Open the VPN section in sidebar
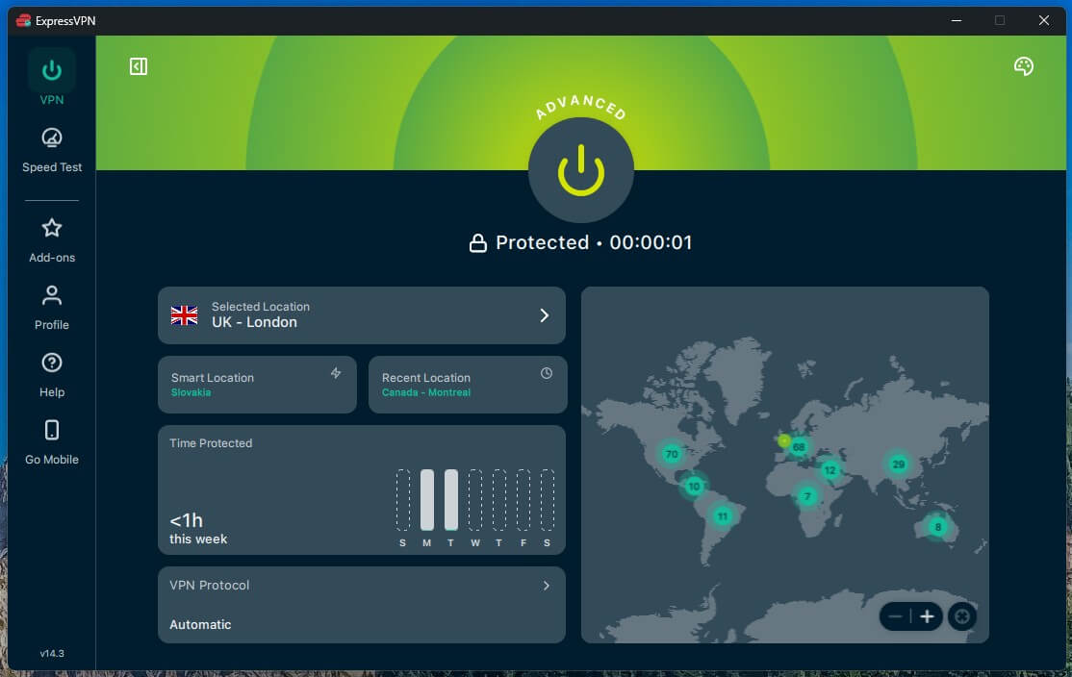 point(52,79)
